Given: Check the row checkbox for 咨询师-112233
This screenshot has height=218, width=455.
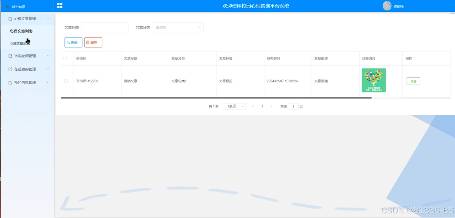Looking at the screenshot, I should pos(66,81).
